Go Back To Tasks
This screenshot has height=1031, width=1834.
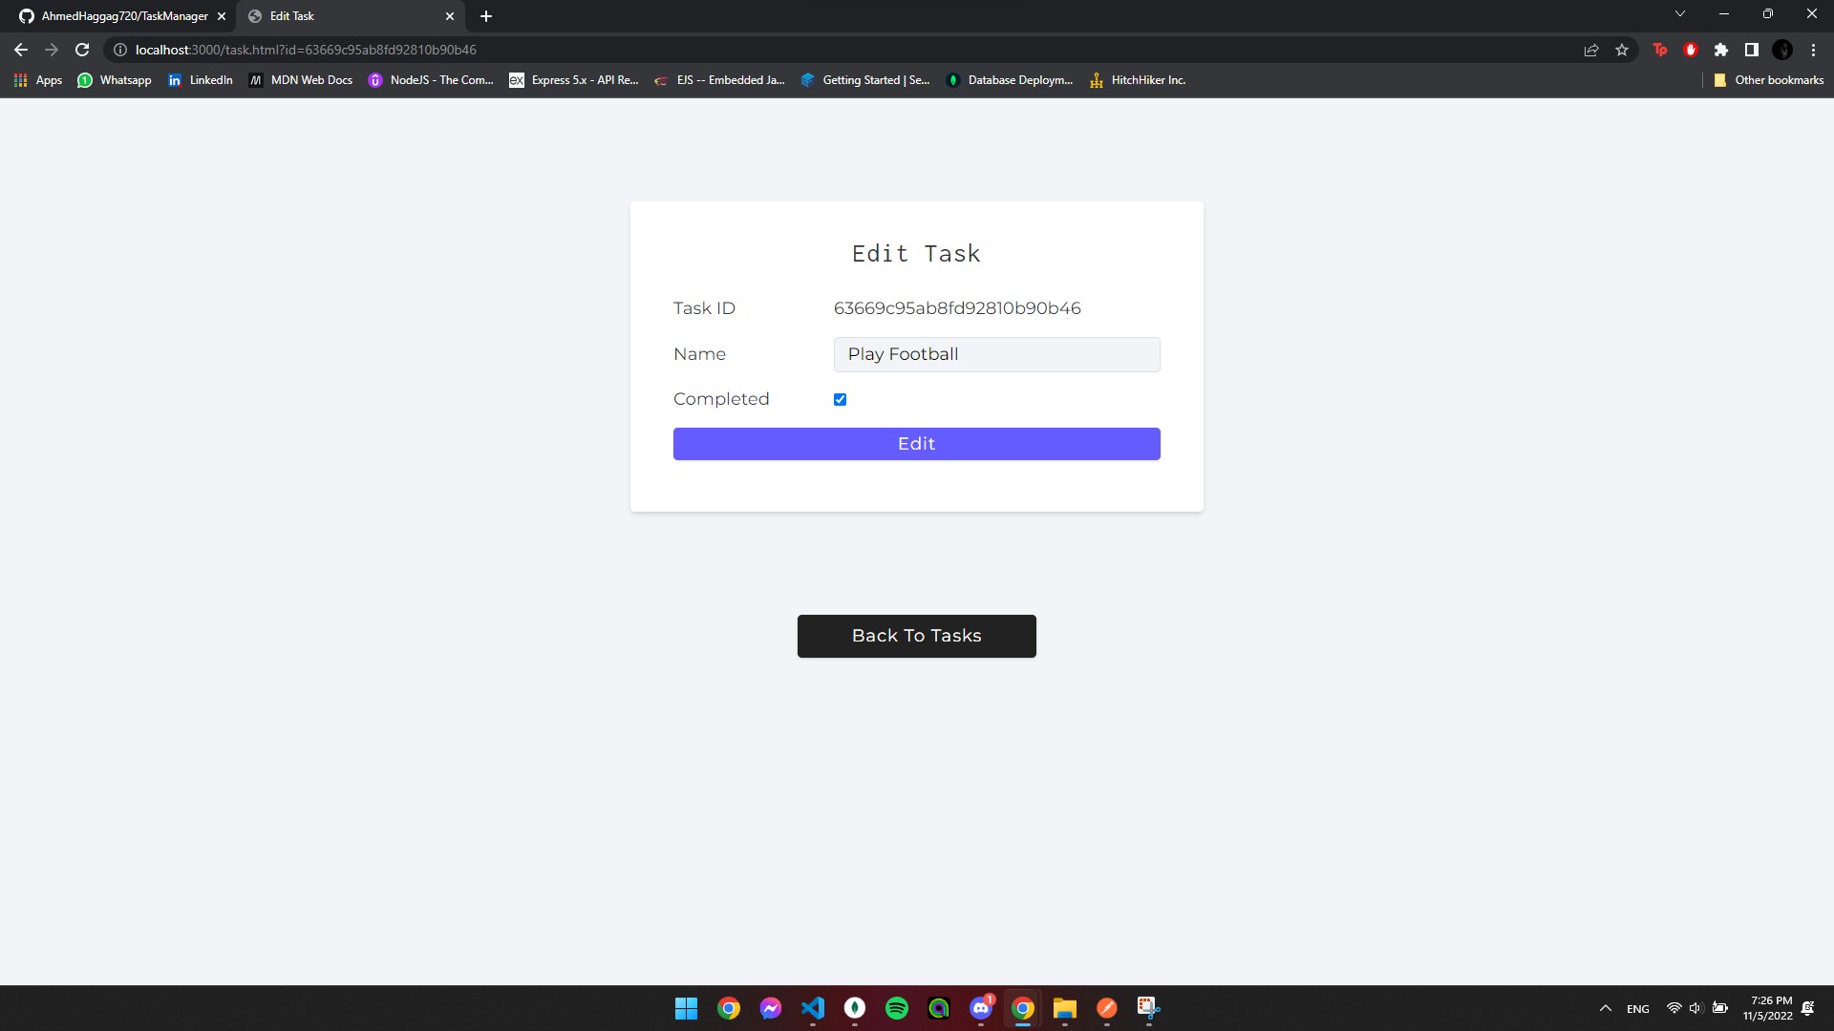pos(916,636)
